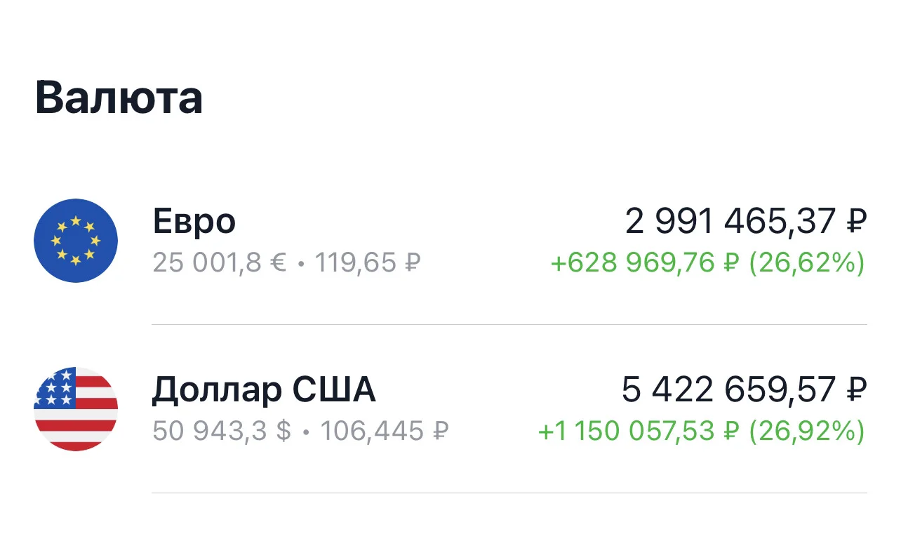
Task: Tap the 5 422 659,57 ₽ dollar total
Action: coord(745,390)
